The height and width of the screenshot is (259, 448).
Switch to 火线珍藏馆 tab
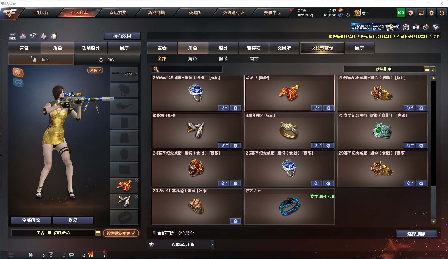[x=322, y=48]
